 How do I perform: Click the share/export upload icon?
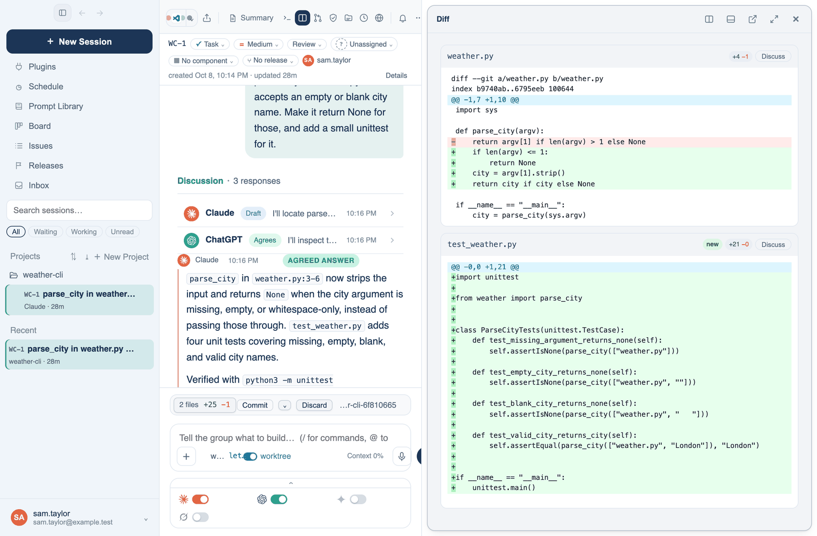click(x=207, y=18)
